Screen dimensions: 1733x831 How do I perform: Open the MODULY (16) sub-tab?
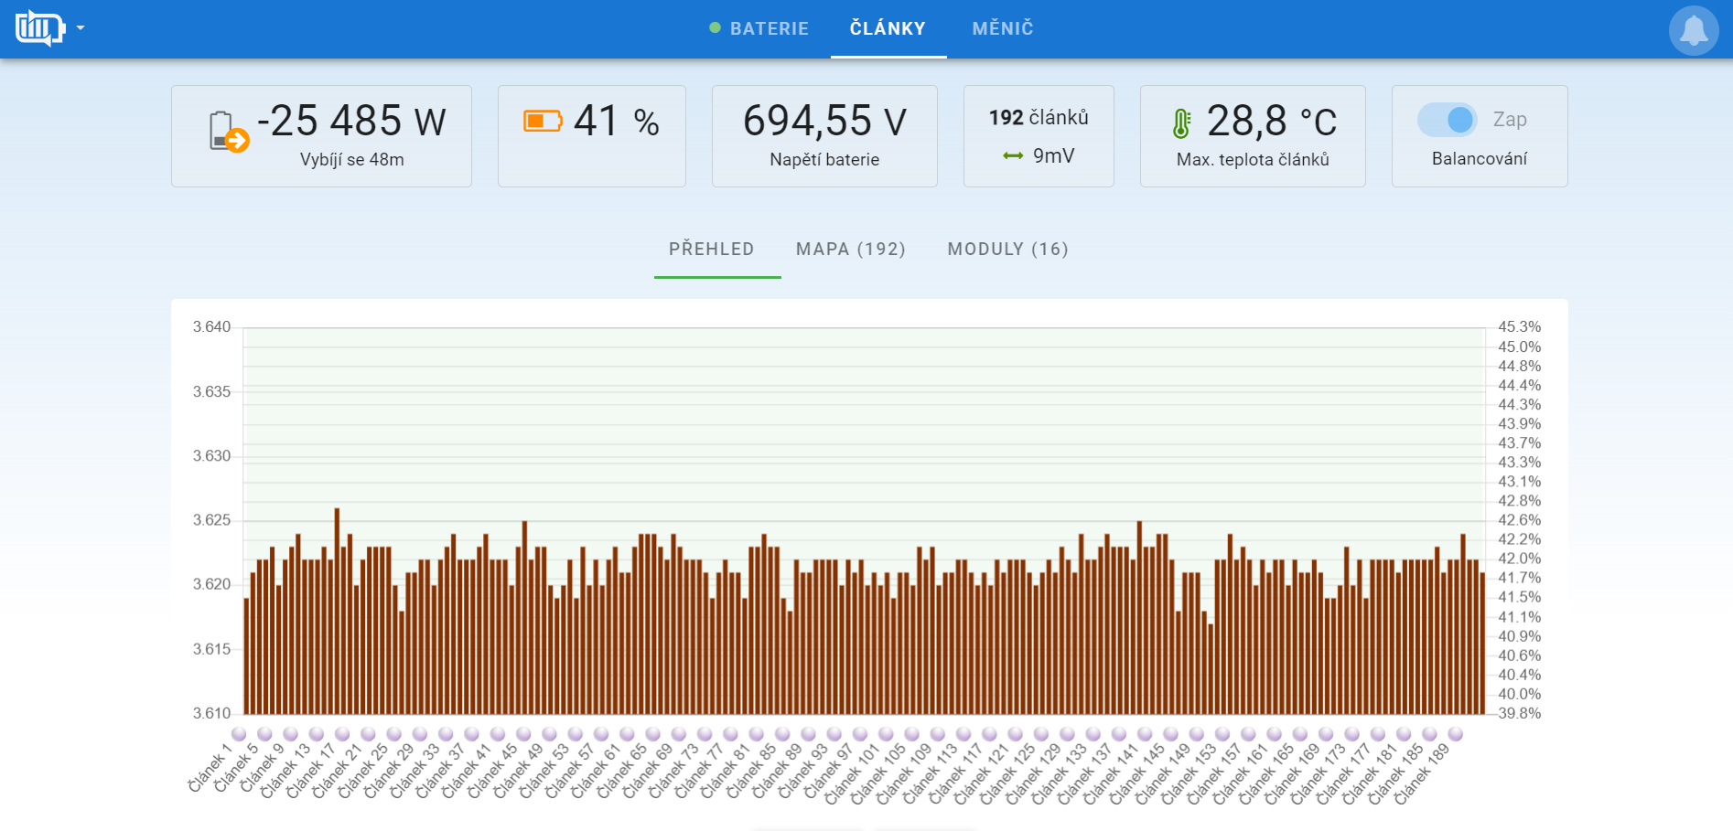[x=1008, y=249]
